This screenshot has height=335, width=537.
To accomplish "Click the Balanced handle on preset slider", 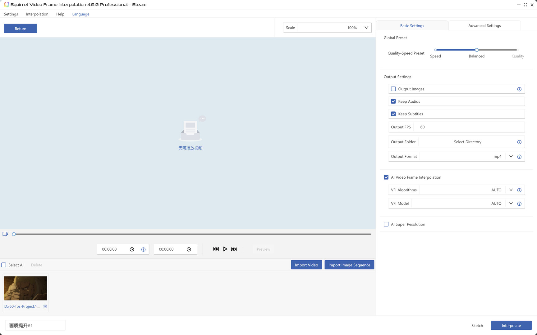I will pos(476,50).
